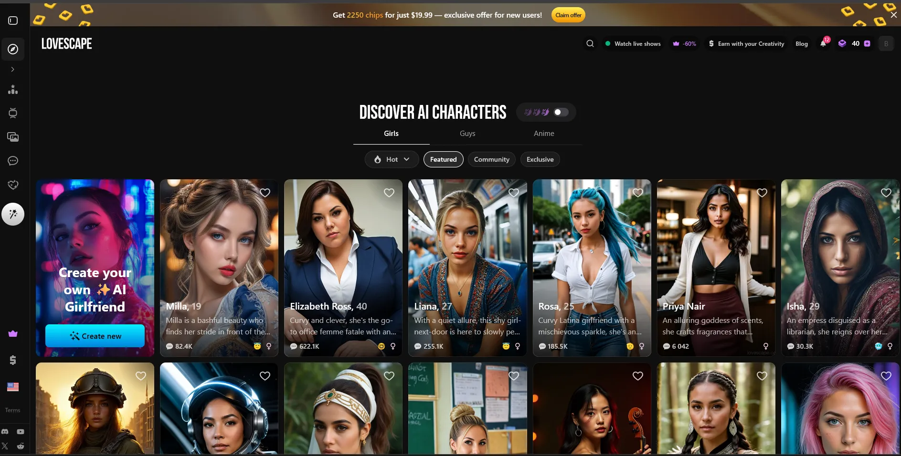The image size is (901, 456).
Task: Click the chat count 30.3K on Isha
Action: (800, 346)
